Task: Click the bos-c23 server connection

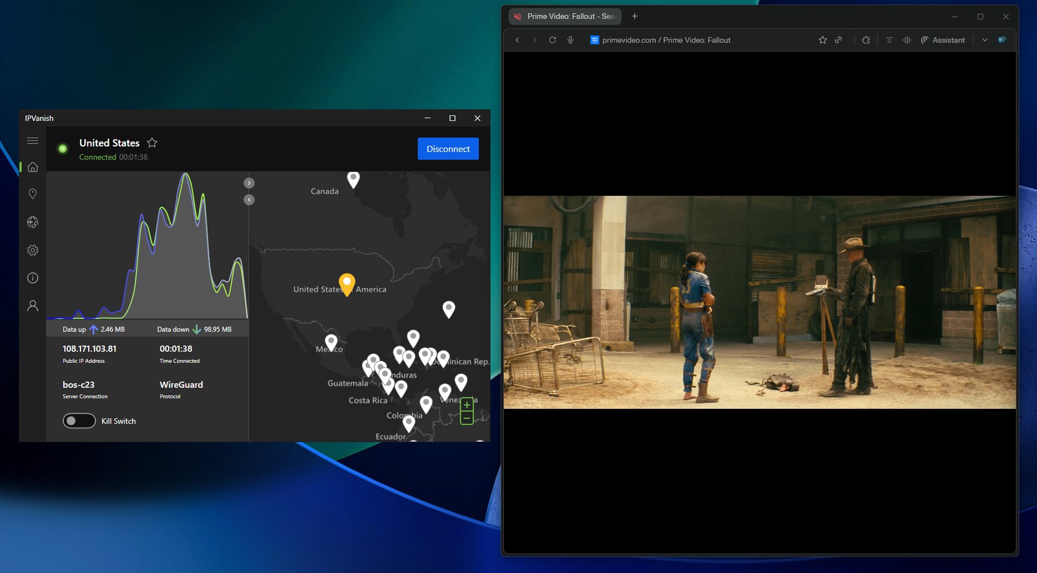Action: (x=78, y=385)
